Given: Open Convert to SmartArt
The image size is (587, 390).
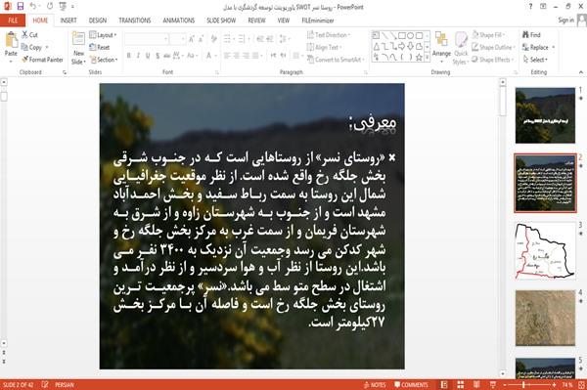Looking at the screenshot, I should [336, 60].
